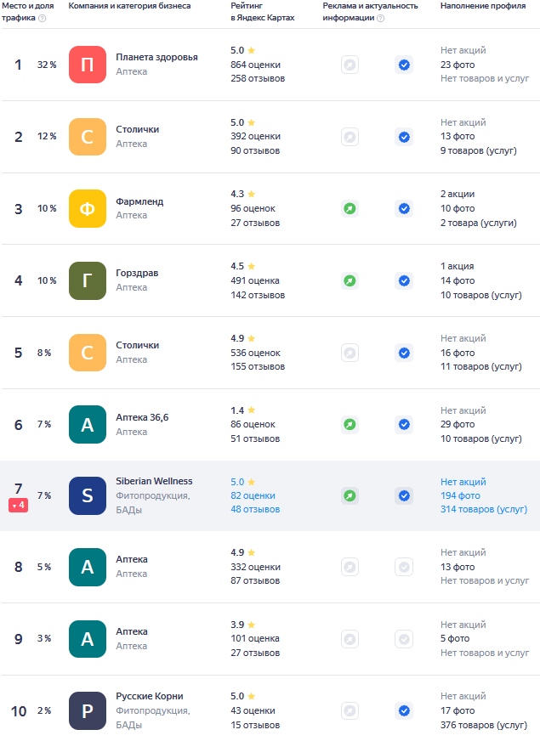540x741 pixels.
Task: Click the Siberian Wellness company name
Action: (x=154, y=481)
